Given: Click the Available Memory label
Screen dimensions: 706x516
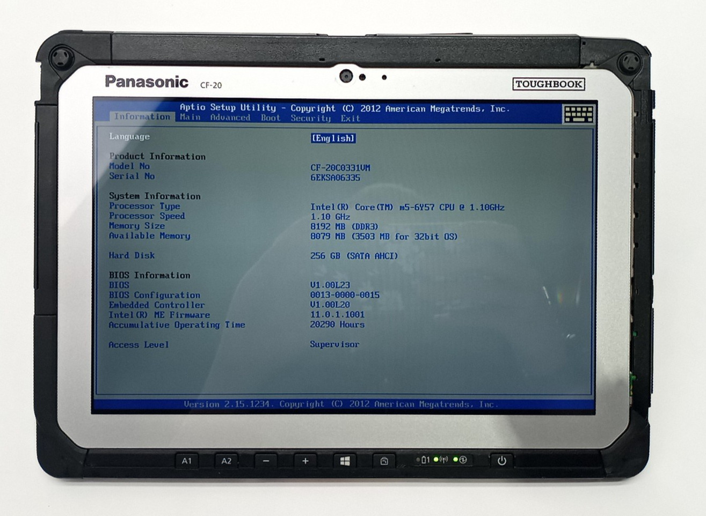Looking at the screenshot, I should pyautogui.click(x=149, y=235).
